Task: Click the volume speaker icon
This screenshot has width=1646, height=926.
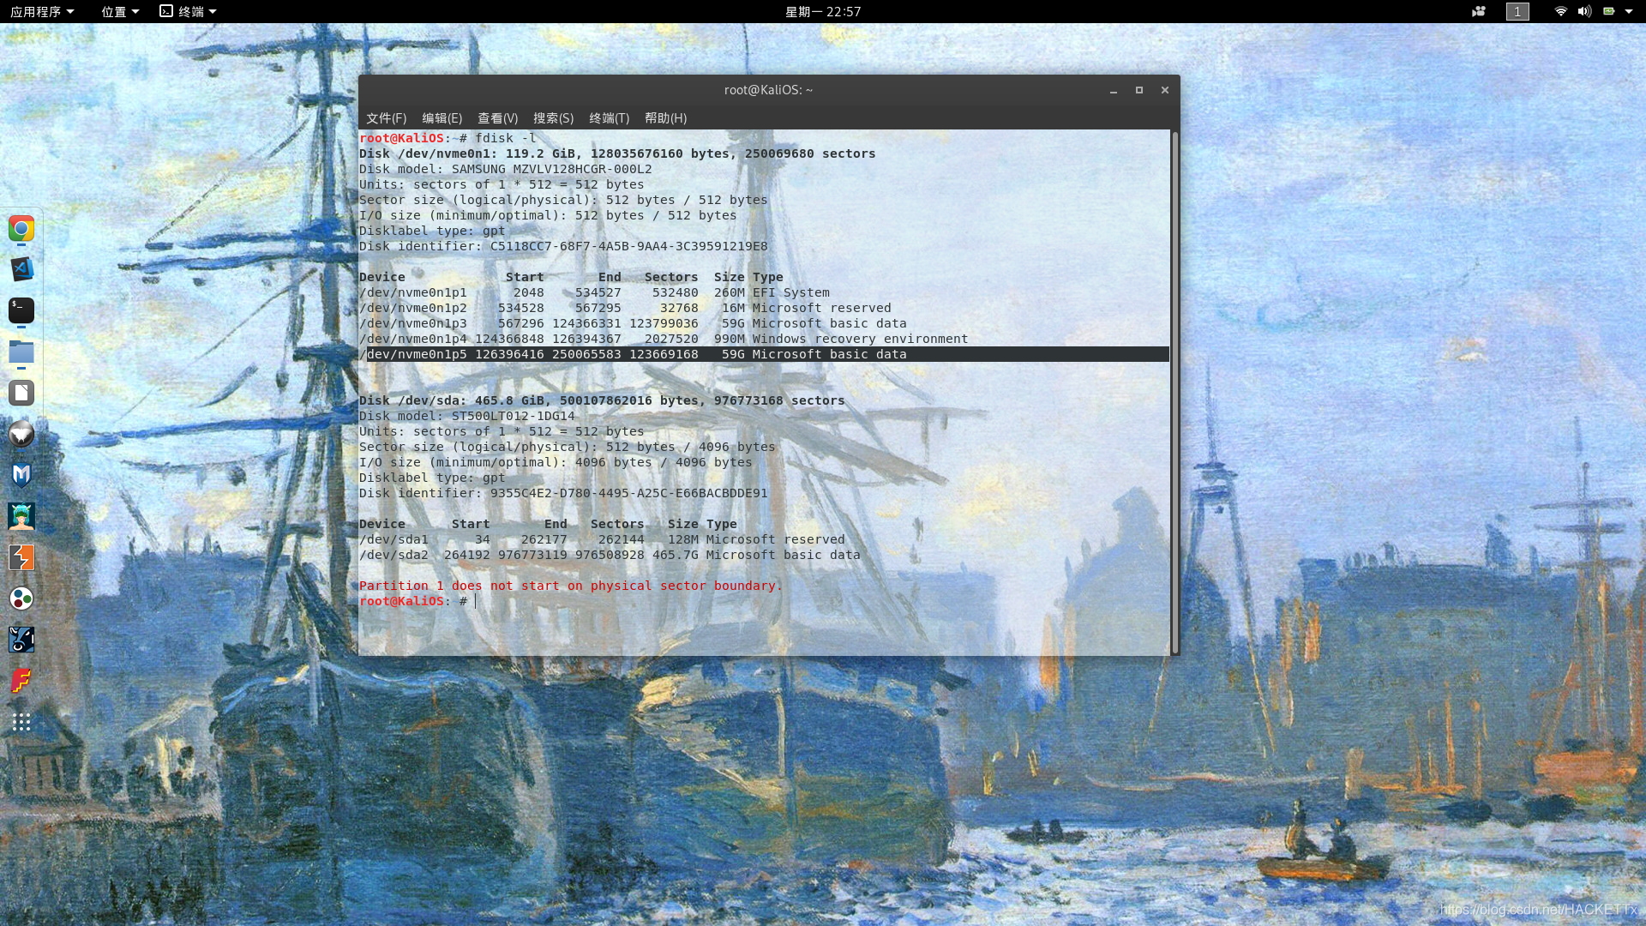Action: pyautogui.click(x=1583, y=11)
